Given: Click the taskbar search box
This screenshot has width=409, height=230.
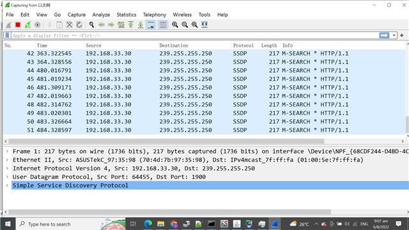Looking at the screenshot, I should point(71,224).
